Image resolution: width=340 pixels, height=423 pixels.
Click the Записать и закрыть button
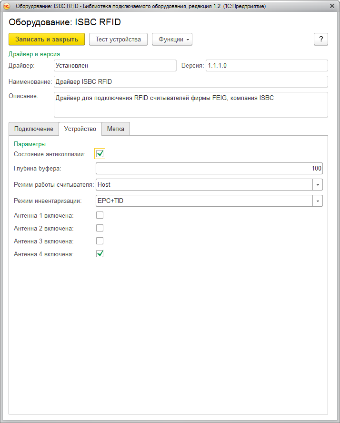coord(47,40)
